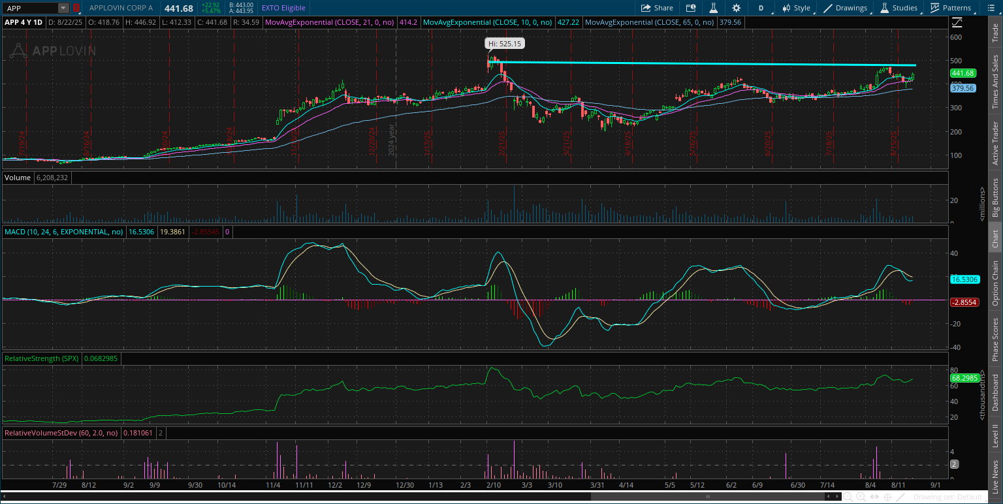Open chart settings gear icon

pyautogui.click(x=737, y=8)
